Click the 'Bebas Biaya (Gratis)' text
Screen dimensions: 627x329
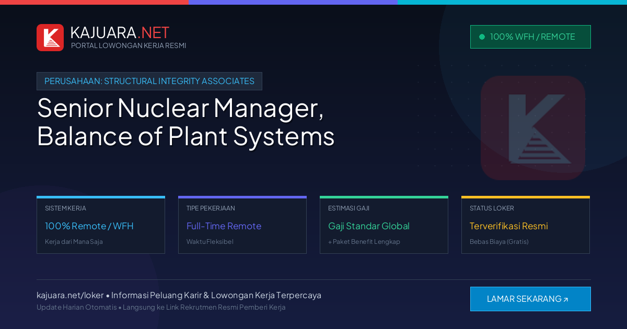(499, 242)
